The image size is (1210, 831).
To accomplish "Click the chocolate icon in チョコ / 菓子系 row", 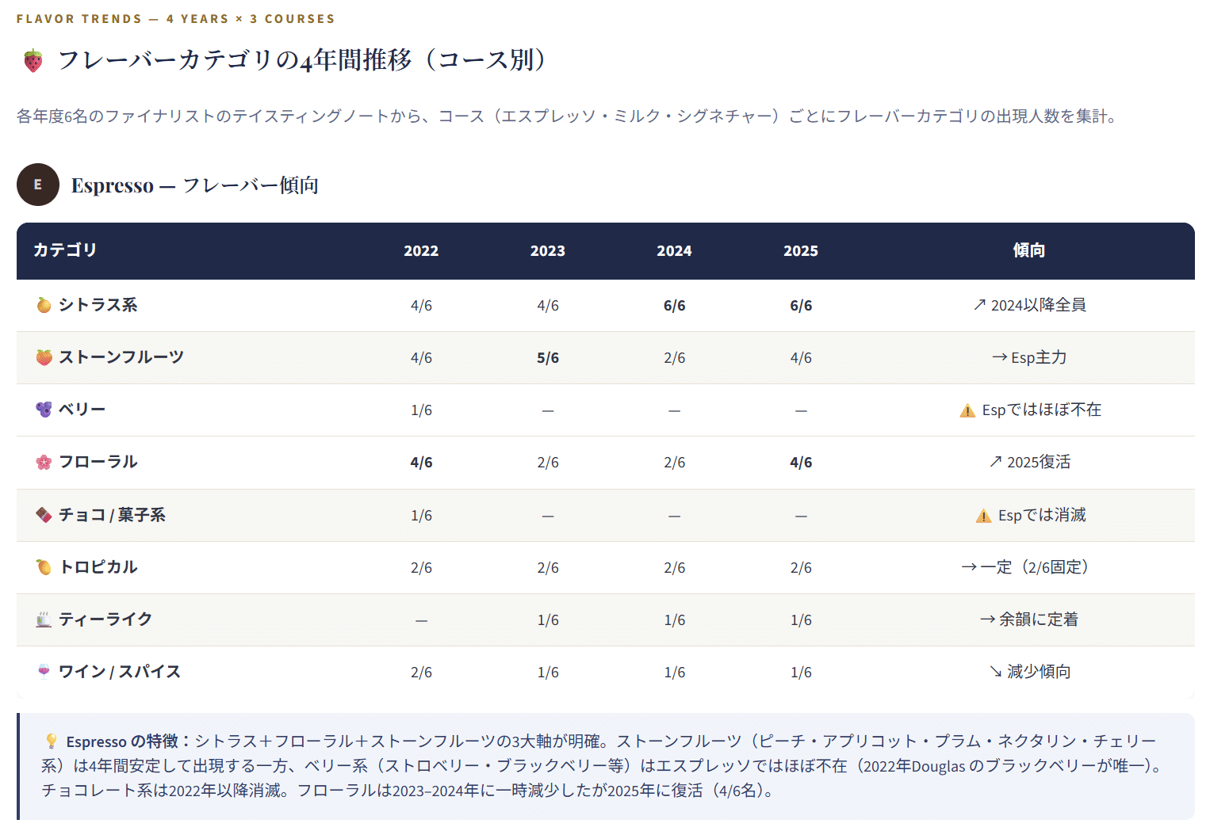I will pos(44,515).
